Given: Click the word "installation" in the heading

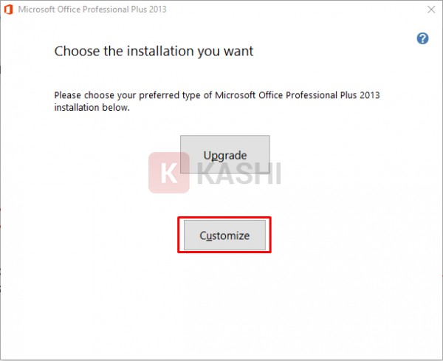Looking at the screenshot, I should (160, 52).
